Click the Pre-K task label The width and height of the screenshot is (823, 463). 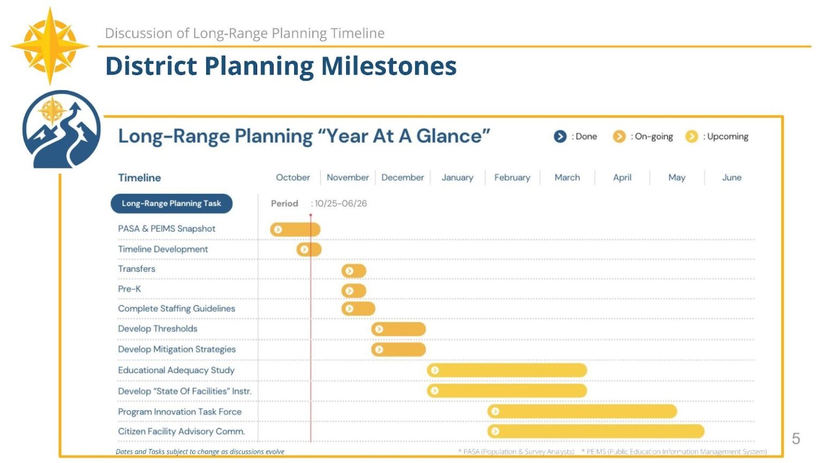(130, 289)
